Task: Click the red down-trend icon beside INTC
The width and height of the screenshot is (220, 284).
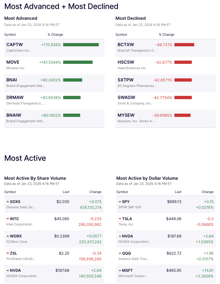Action: click(8, 219)
